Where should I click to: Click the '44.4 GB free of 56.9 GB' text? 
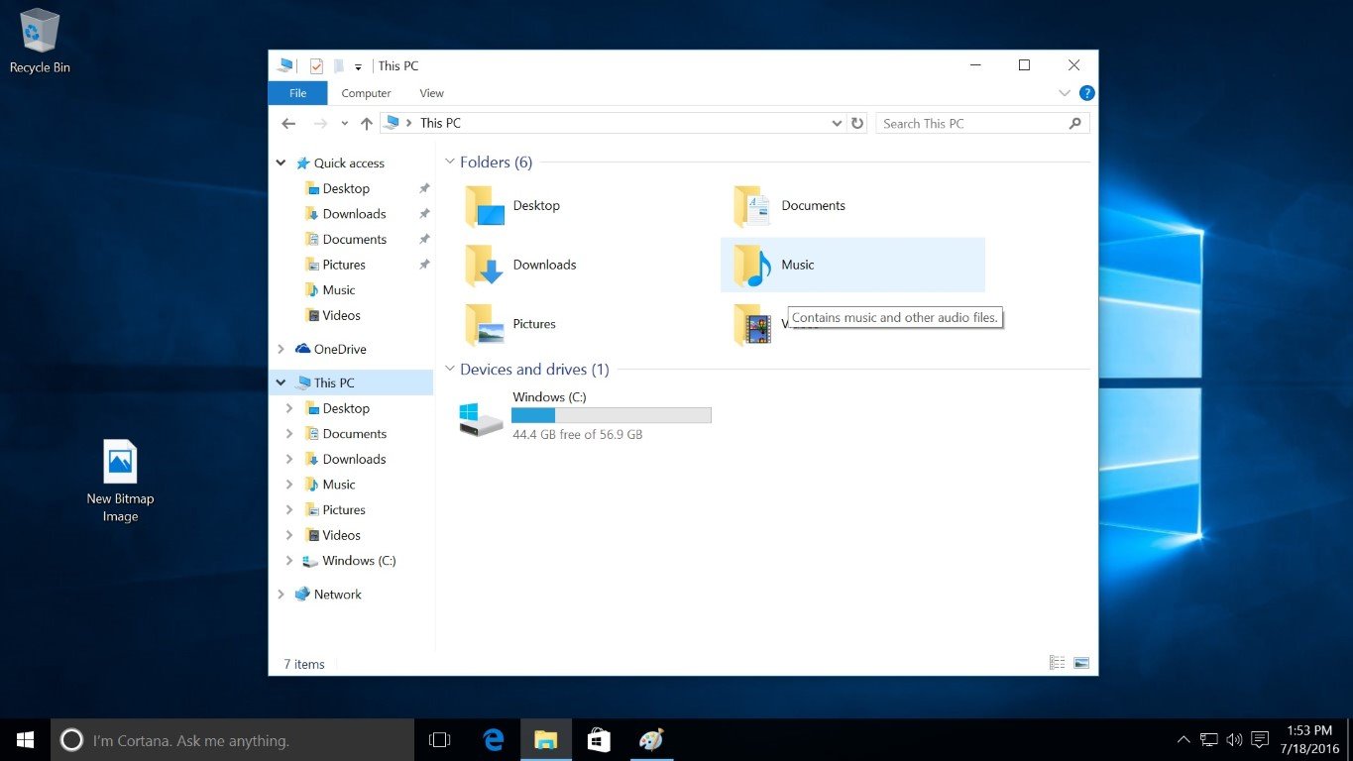tap(578, 435)
